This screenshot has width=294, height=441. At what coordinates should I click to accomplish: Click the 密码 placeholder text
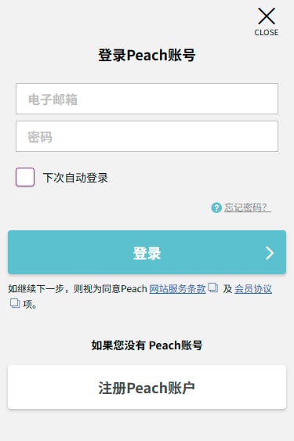coord(40,137)
